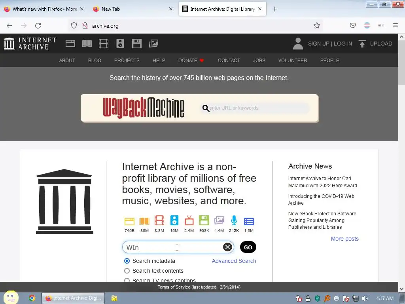The width and height of the screenshot is (405, 304).
Task: Open the More posts link
Action: coord(345,239)
